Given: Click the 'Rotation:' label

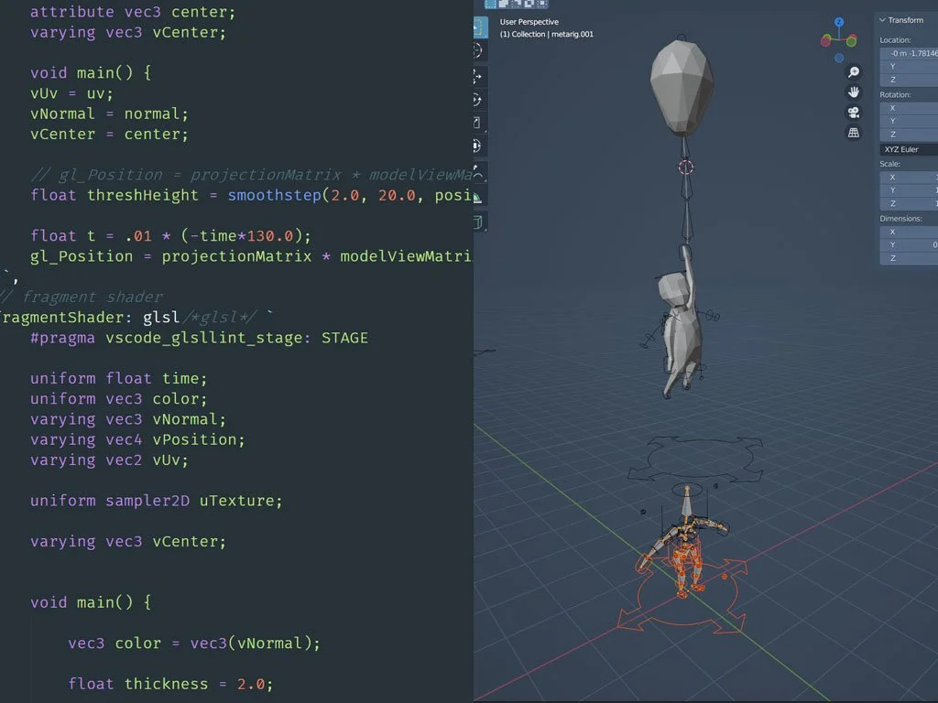Looking at the screenshot, I should pyautogui.click(x=895, y=95).
